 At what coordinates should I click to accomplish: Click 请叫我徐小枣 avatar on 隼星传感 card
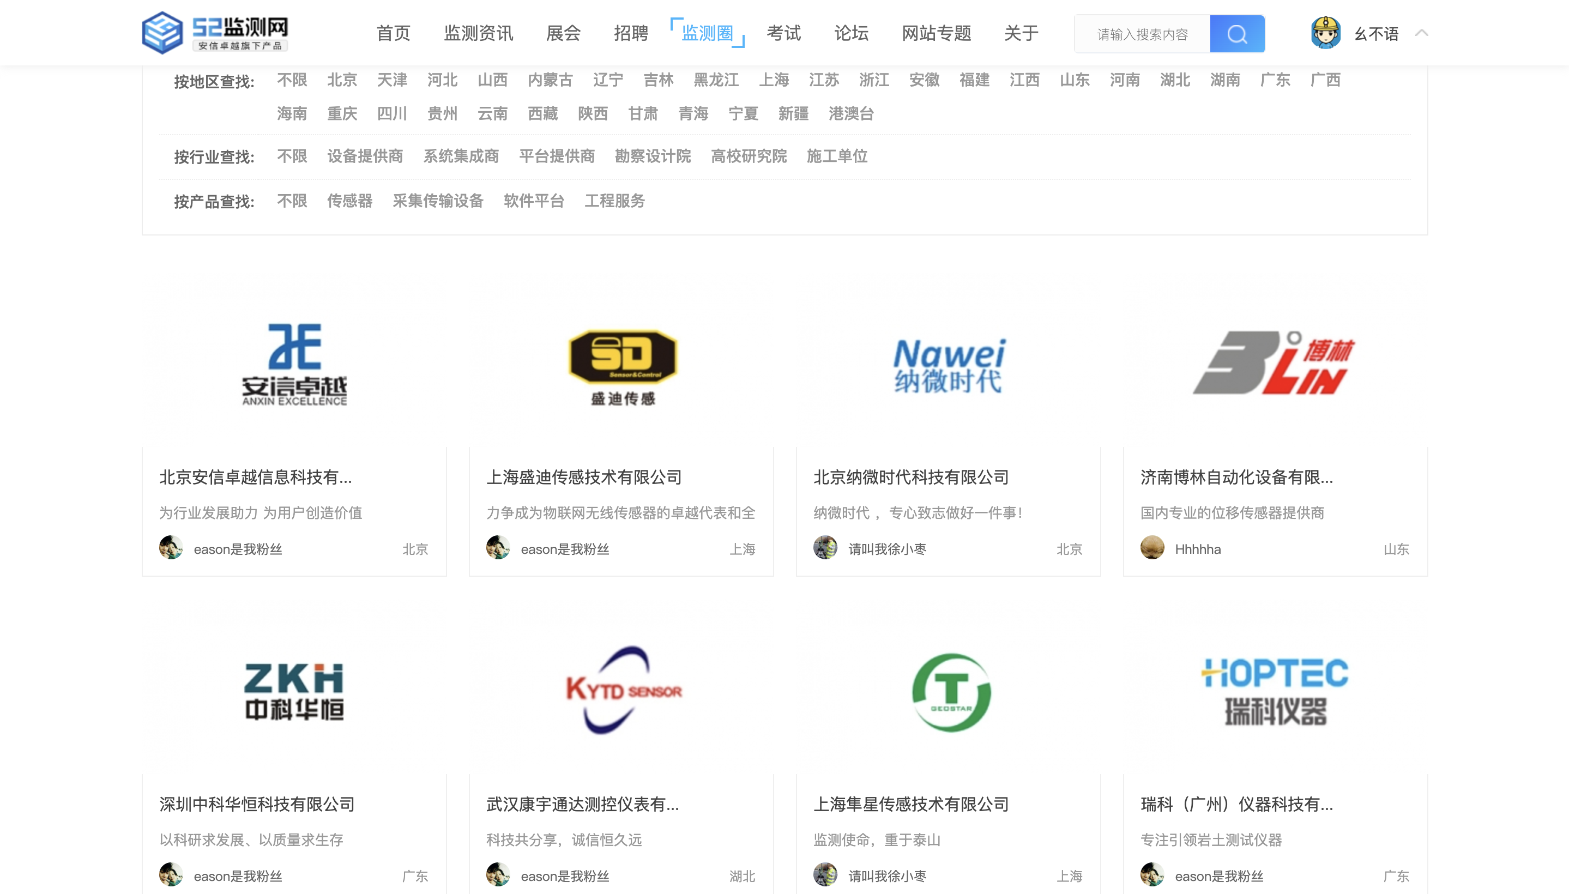(x=825, y=875)
